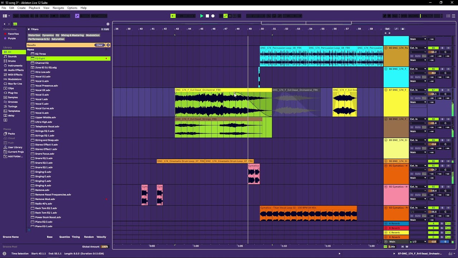Screen dimensions: 458x258
Task: Open track 88 Main output dropdown
Action: click(x=418, y=131)
